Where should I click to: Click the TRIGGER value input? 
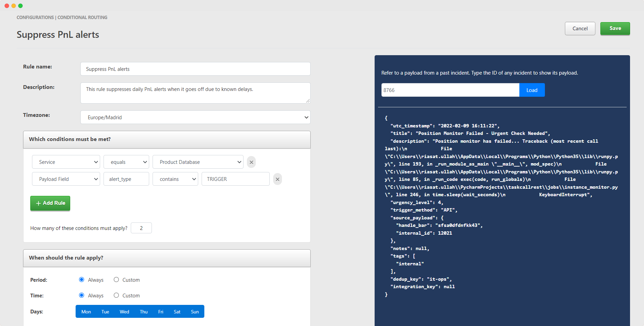[x=236, y=179]
